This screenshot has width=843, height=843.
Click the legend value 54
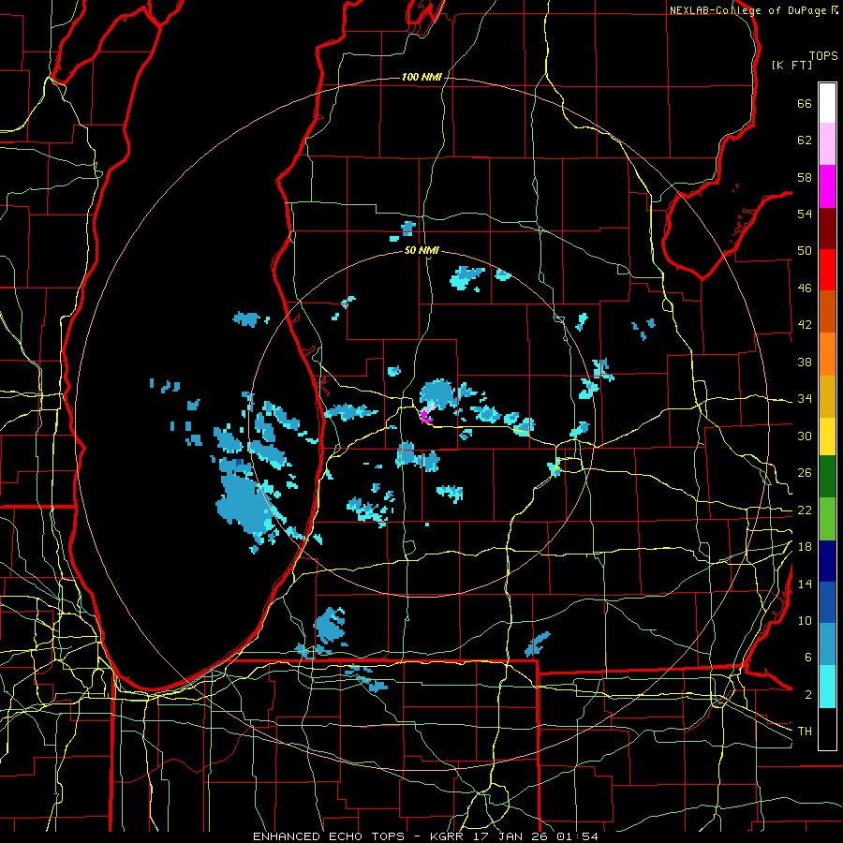[805, 214]
